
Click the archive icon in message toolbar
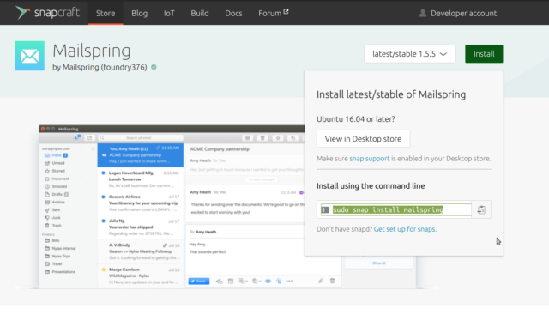(x=248, y=138)
